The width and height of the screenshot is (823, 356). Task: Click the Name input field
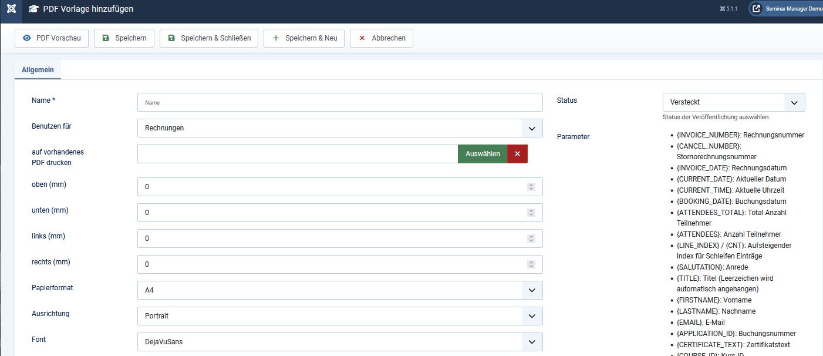(x=340, y=102)
